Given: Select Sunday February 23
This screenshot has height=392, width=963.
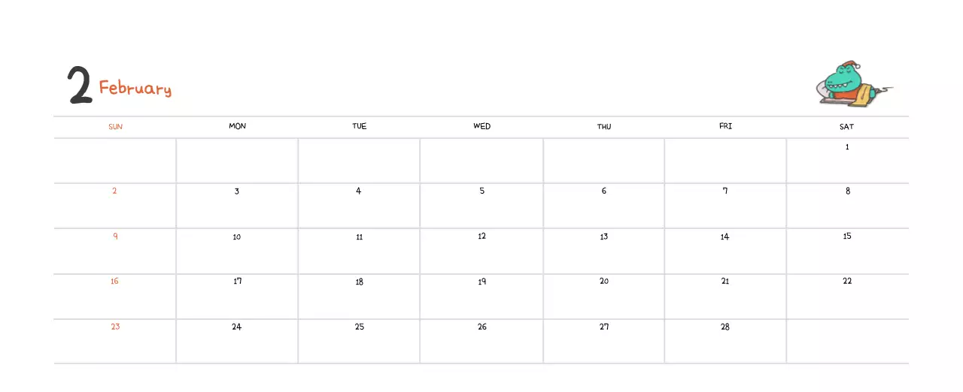Looking at the screenshot, I should 115,341.
